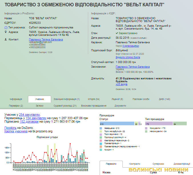Click the purple Конкурентні legend square
This screenshot has width=193, height=175.
tap(146, 128)
